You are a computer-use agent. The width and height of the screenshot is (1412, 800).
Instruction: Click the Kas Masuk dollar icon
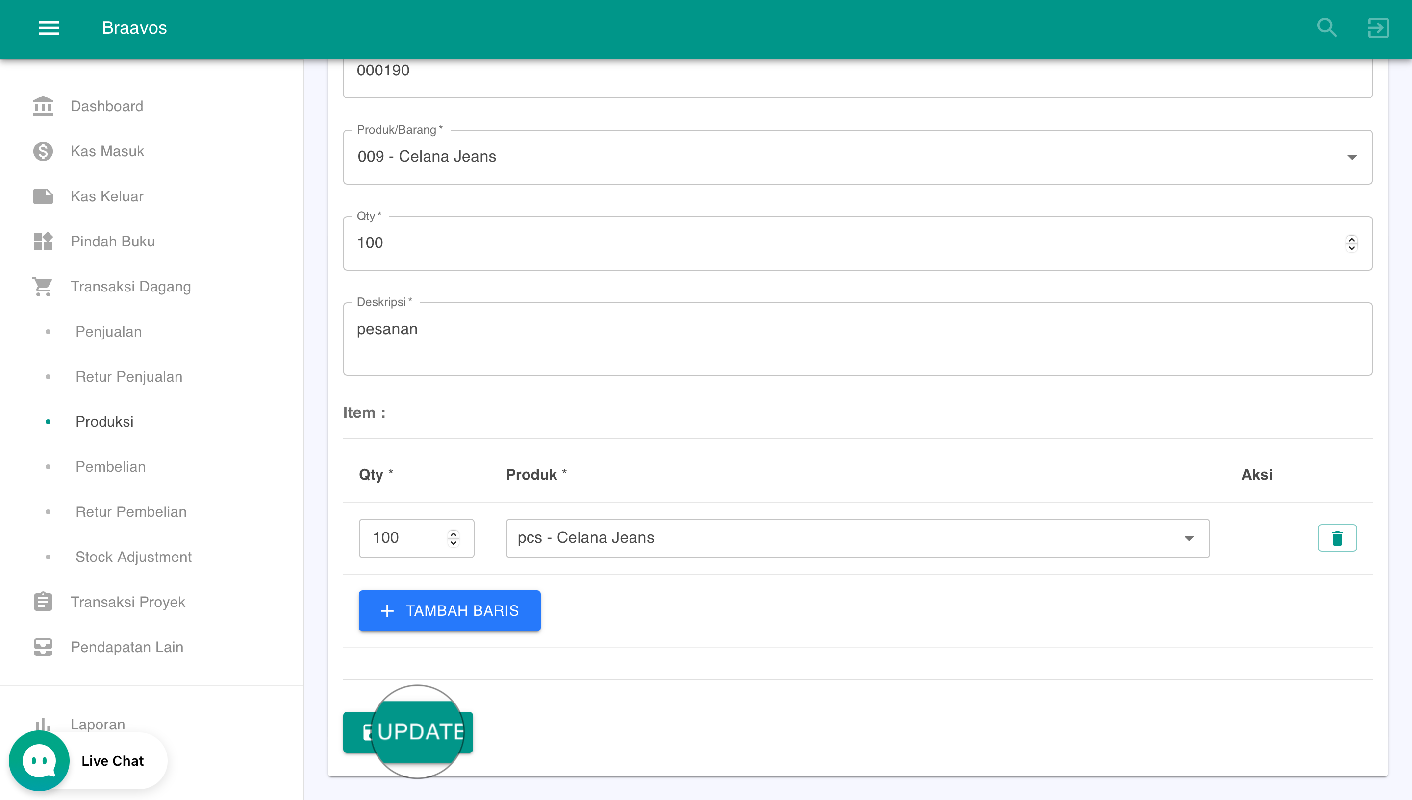(x=43, y=151)
